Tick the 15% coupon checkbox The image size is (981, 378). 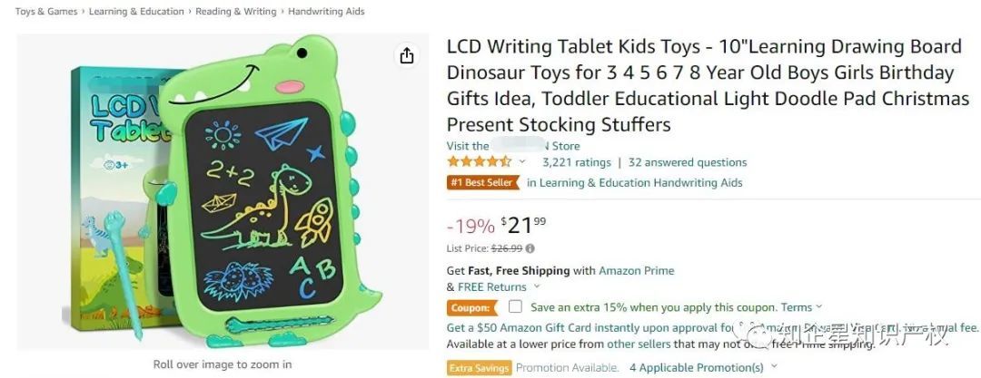coord(515,306)
